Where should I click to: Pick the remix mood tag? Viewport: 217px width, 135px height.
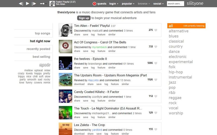[x=47, y=83]
